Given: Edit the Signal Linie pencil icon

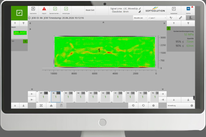Looking at the screenshot, I should click(x=140, y=9).
